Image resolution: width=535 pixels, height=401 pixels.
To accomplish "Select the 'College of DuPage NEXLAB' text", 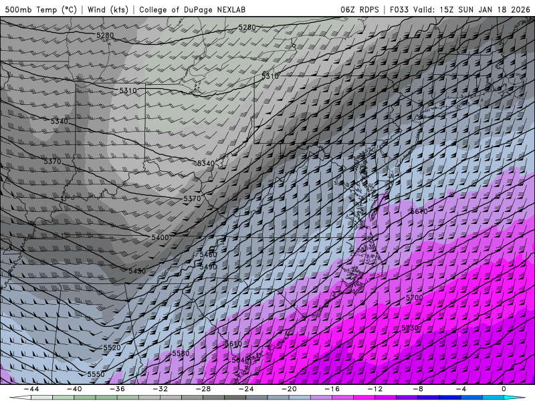I will [x=192, y=9].
